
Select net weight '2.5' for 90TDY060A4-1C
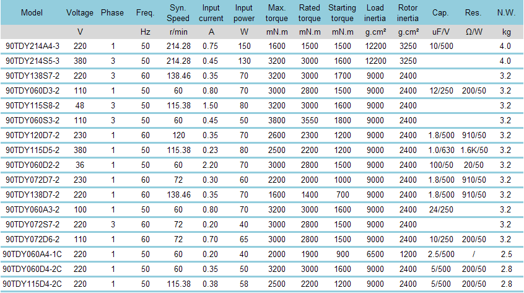coord(507,254)
